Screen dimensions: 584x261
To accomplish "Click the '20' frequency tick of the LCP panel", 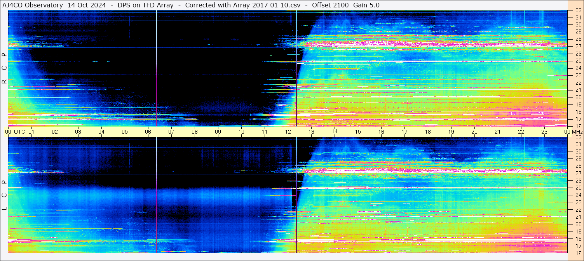I will [578, 224].
